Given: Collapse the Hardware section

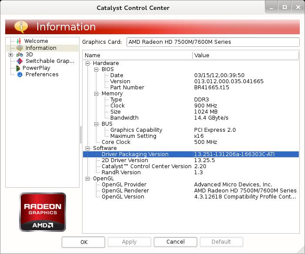Looking at the screenshot, I should pos(88,63).
